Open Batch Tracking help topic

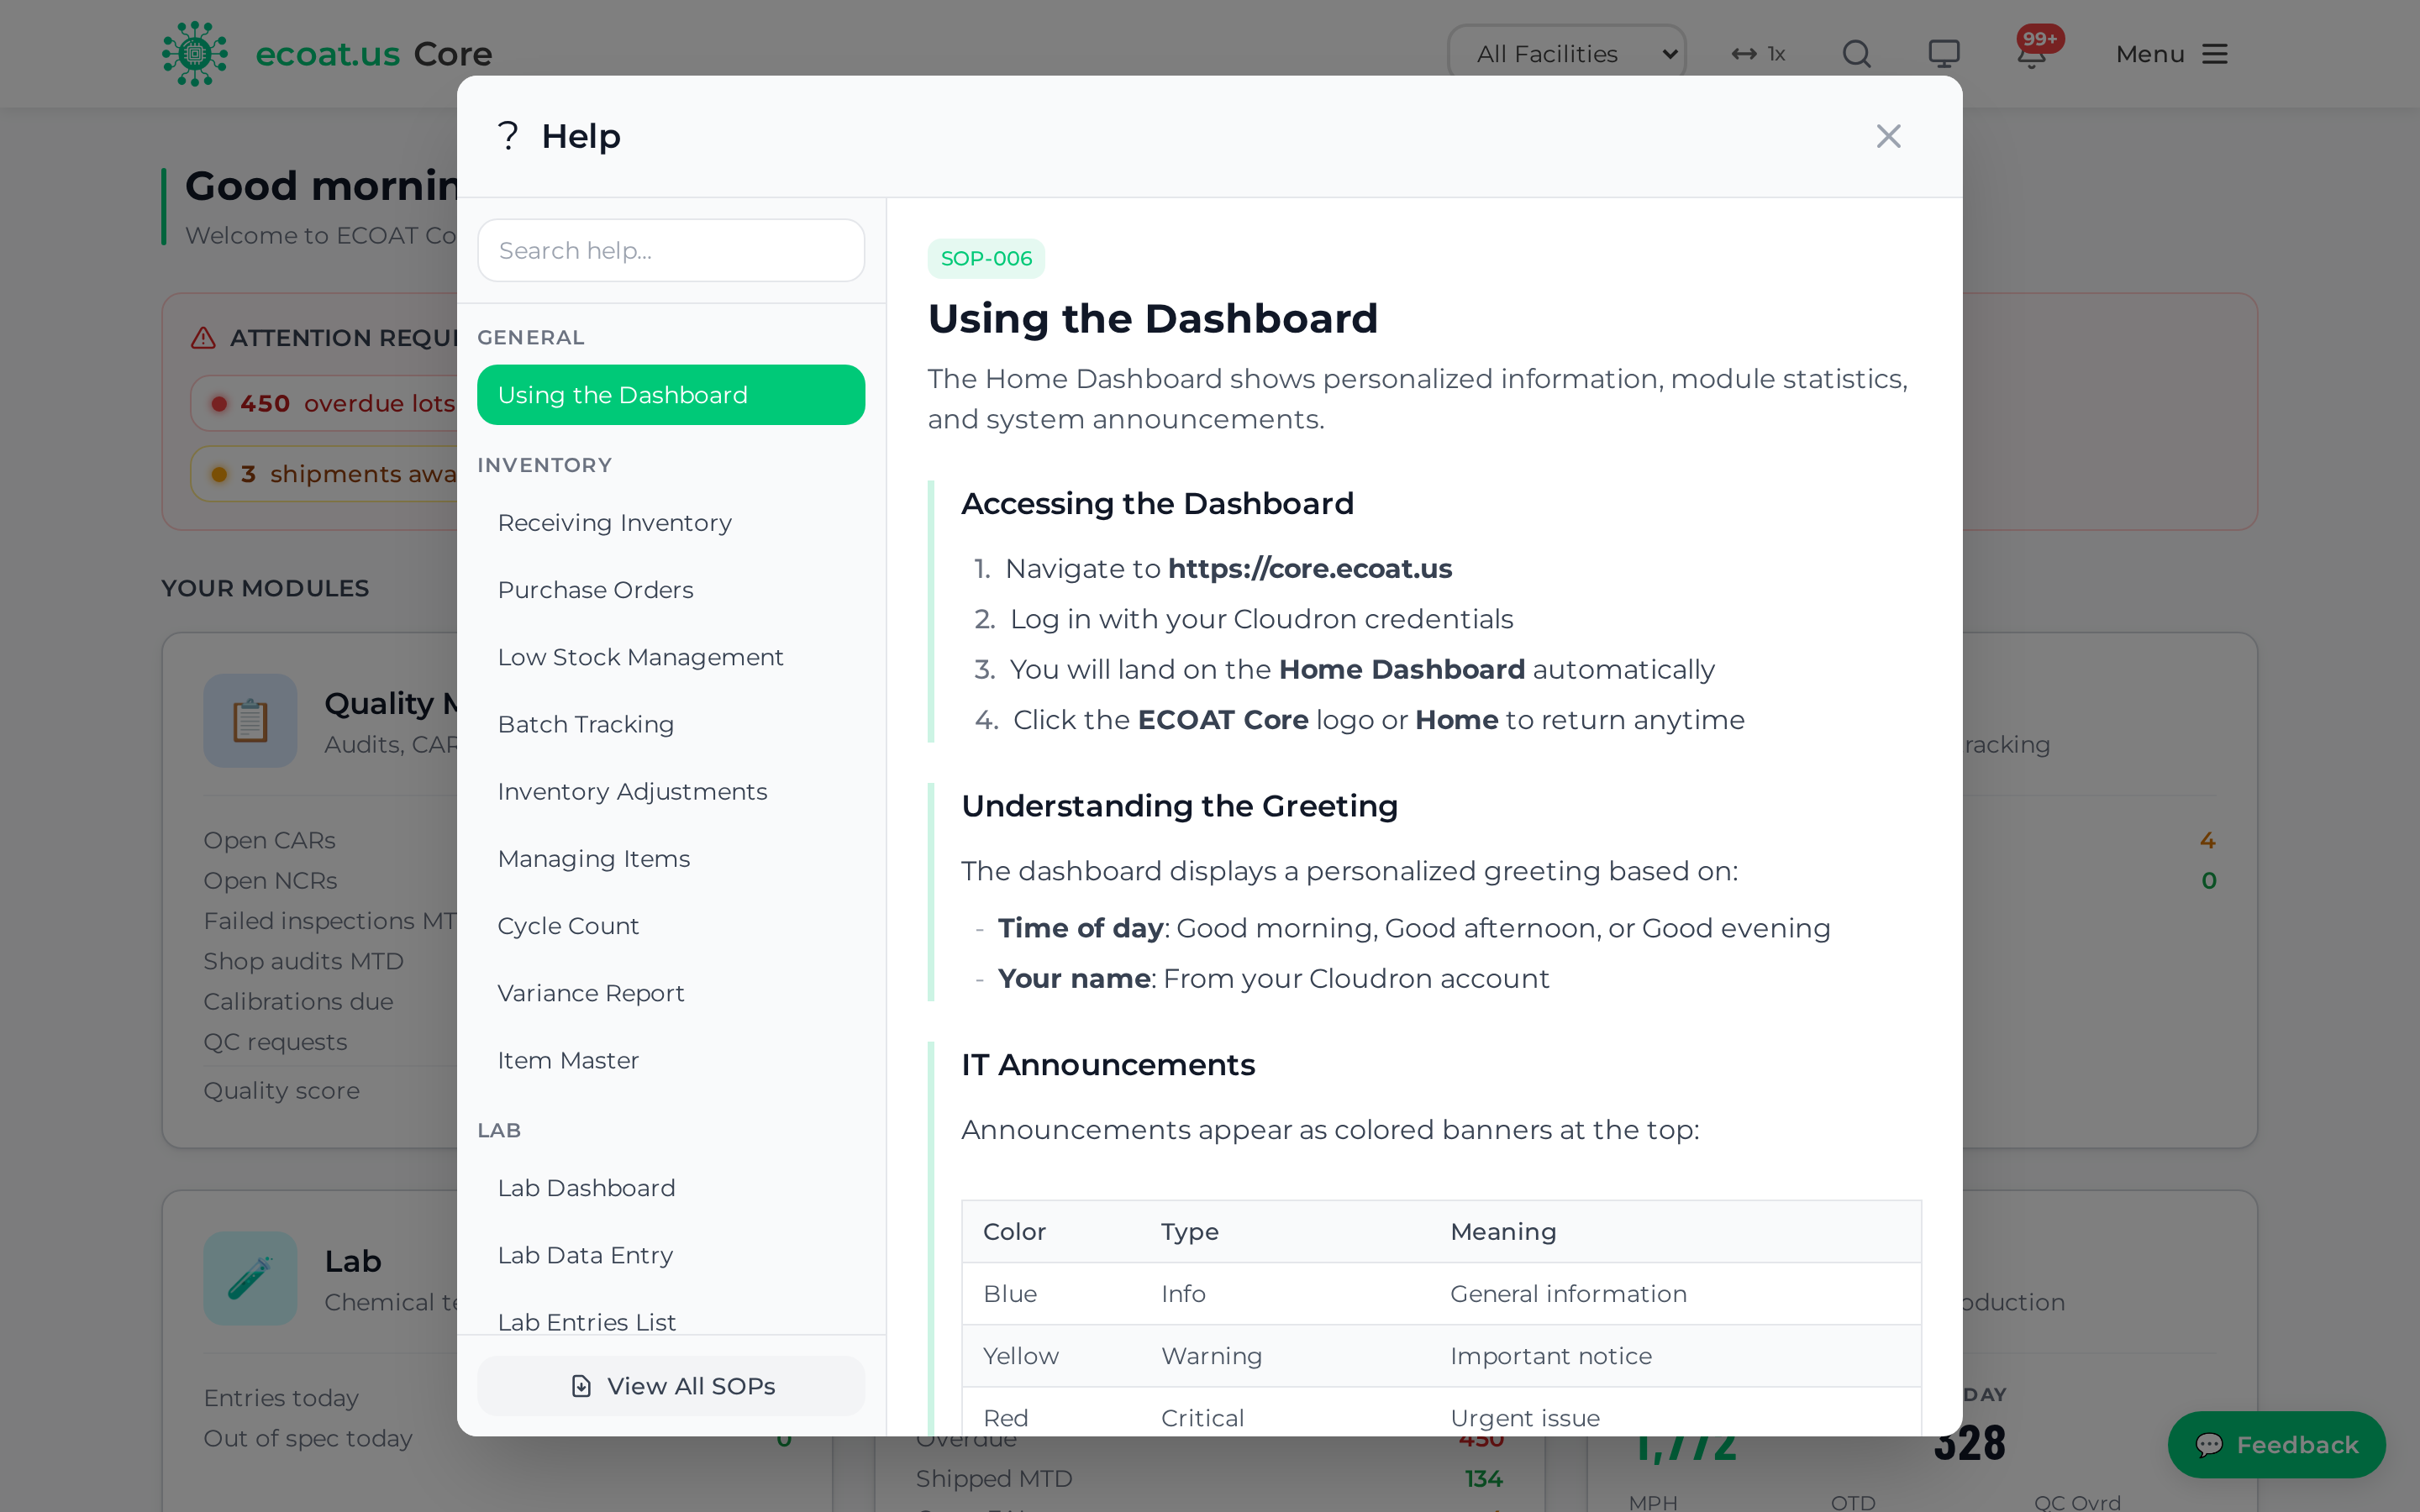pyautogui.click(x=671, y=724)
